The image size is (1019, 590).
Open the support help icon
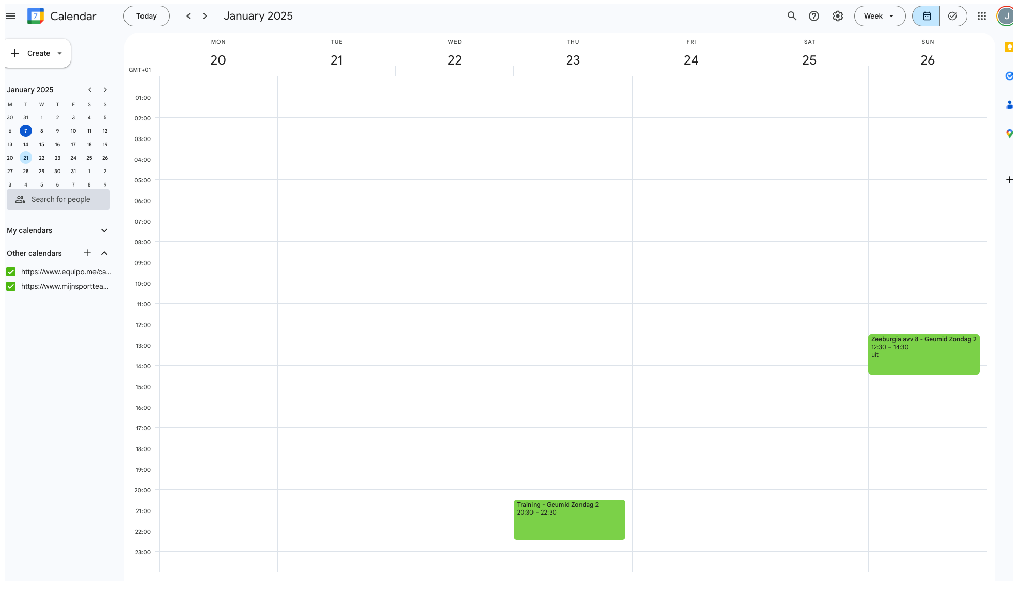tap(814, 16)
